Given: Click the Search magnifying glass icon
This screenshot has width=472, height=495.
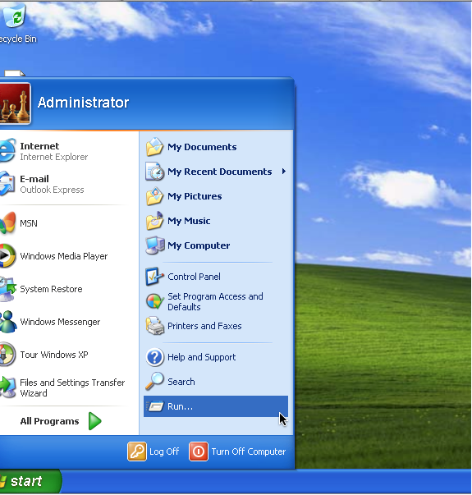Looking at the screenshot, I should click(x=154, y=382).
